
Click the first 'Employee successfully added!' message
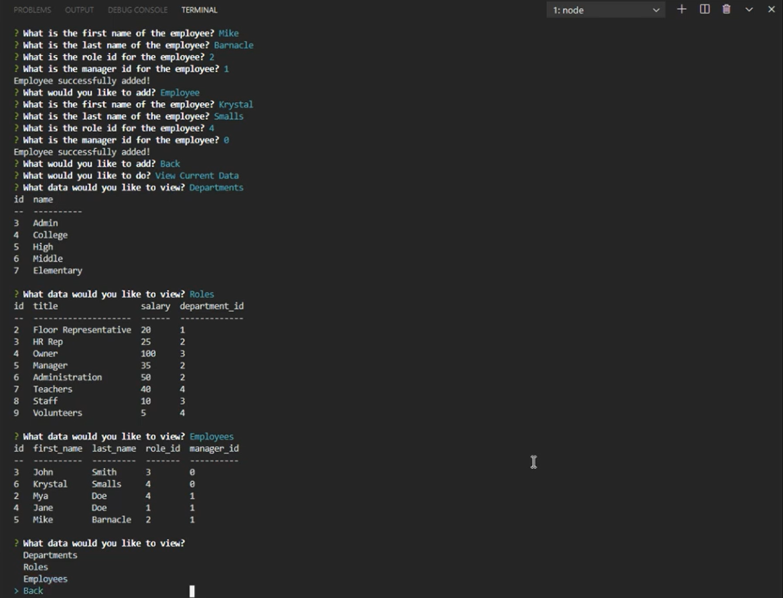82,81
